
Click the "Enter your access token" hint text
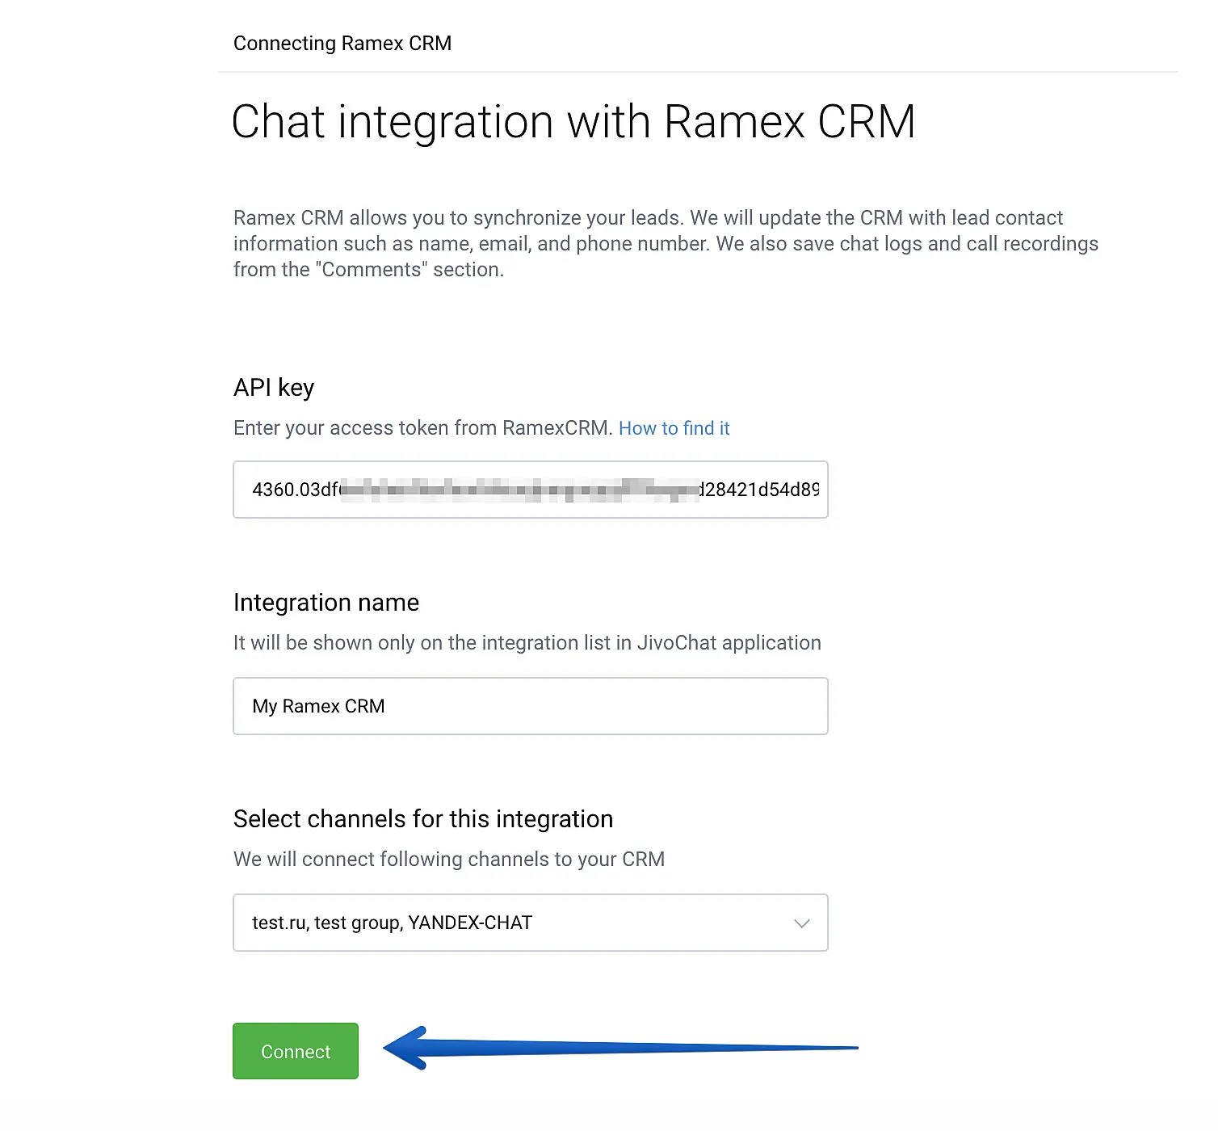pyautogui.click(x=422, y=428)
